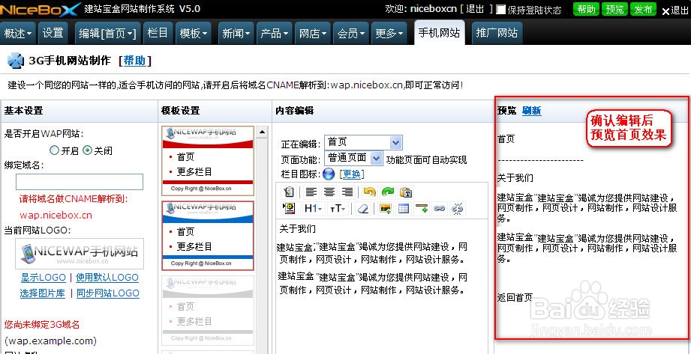This screenshot has height=354, width=691.
Task: Open the 帮助 link beside page title
Action: [135, 61]
